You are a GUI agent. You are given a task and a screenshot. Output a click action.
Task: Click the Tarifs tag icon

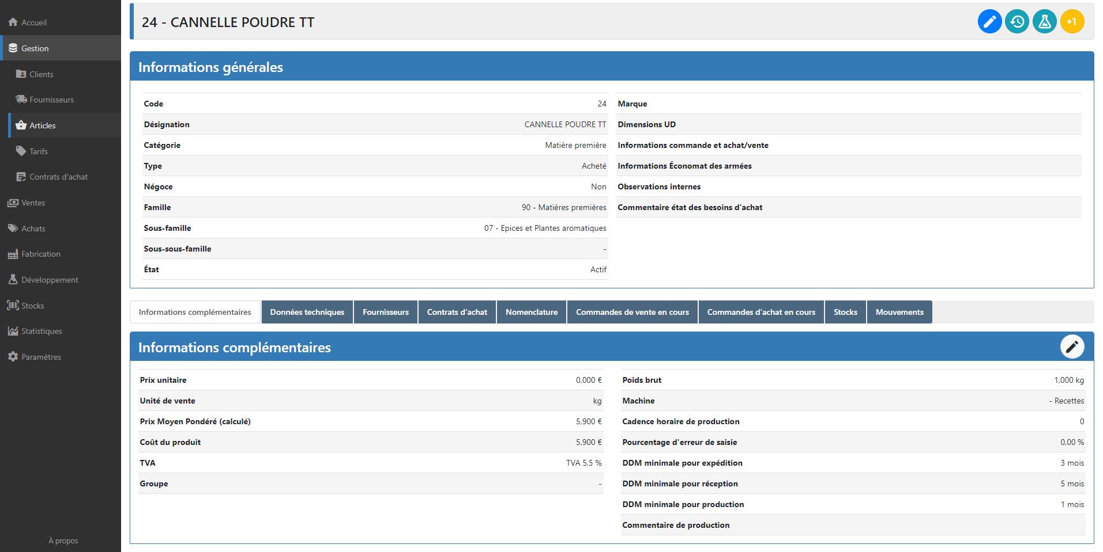[21, 151]
